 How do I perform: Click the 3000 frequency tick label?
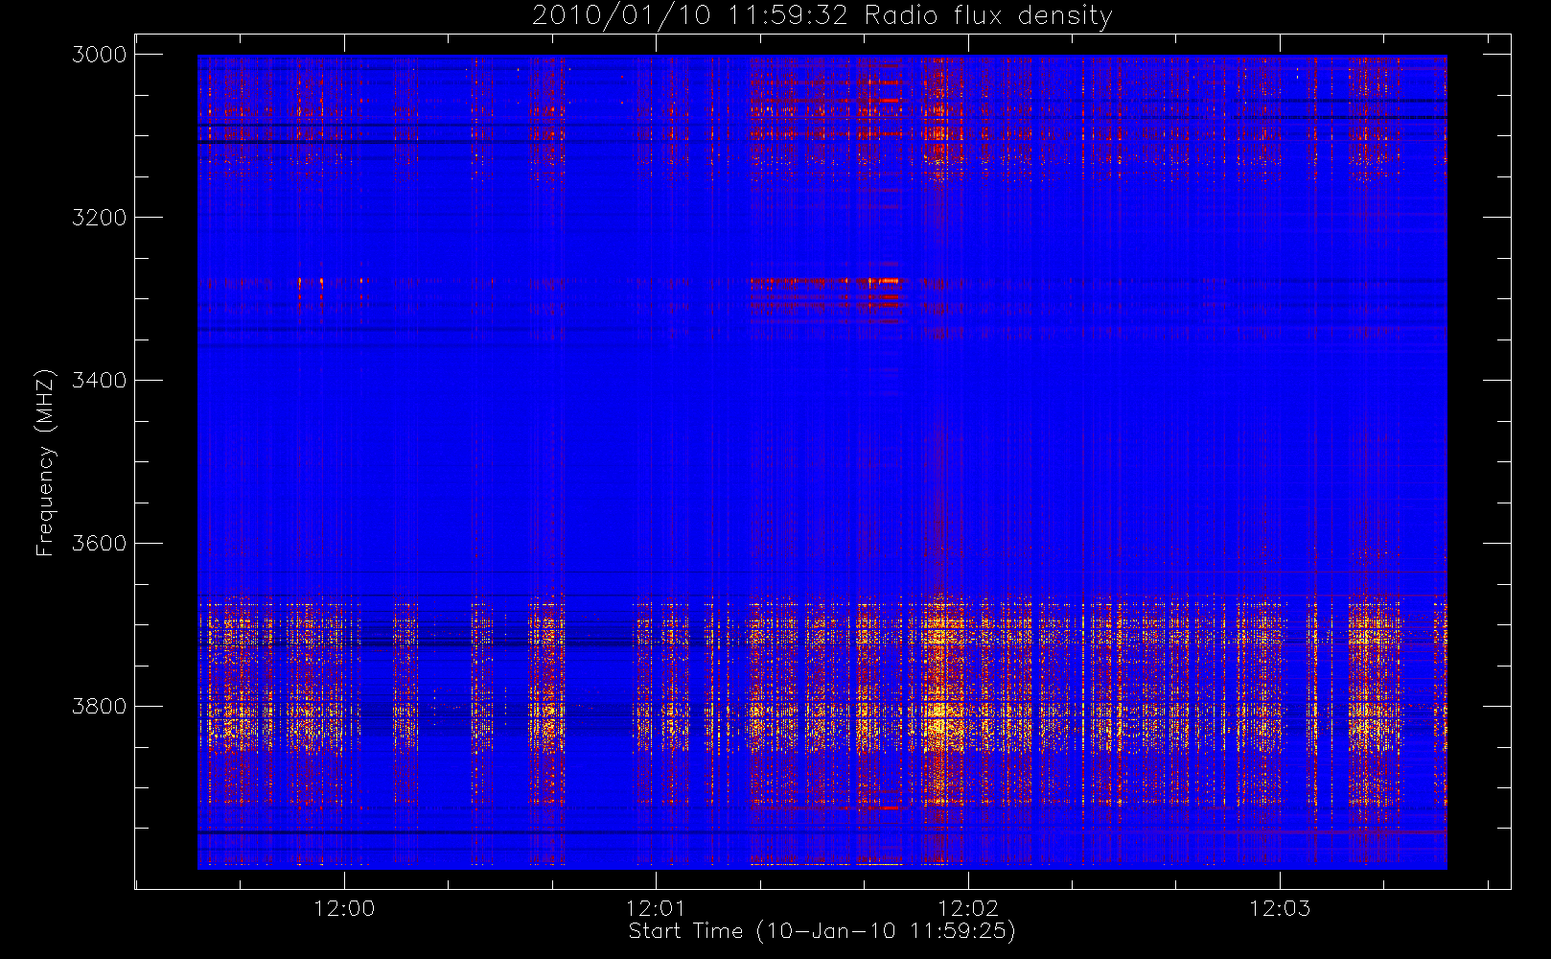100,55
